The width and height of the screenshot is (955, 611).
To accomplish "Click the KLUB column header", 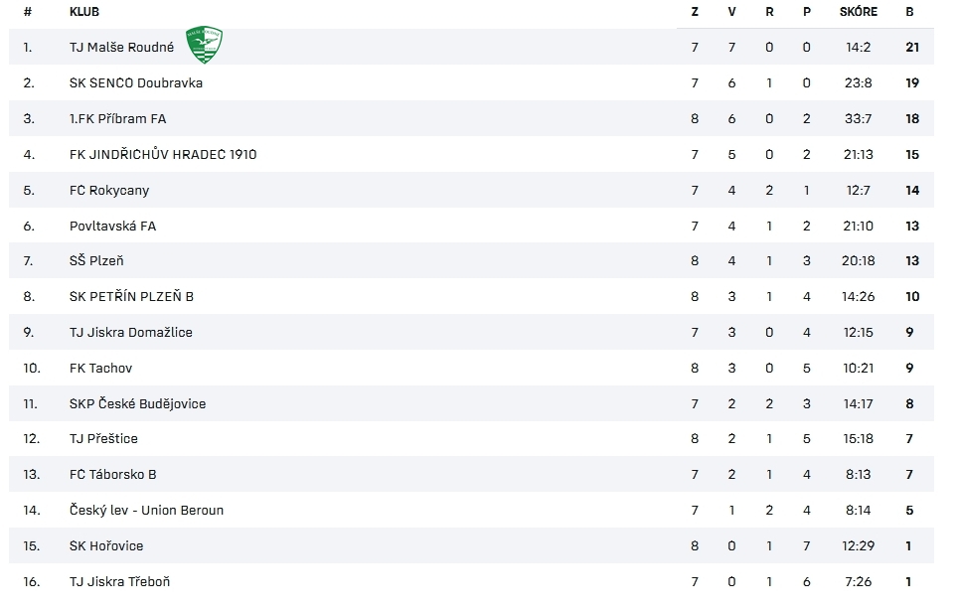I will click(84, 12).
